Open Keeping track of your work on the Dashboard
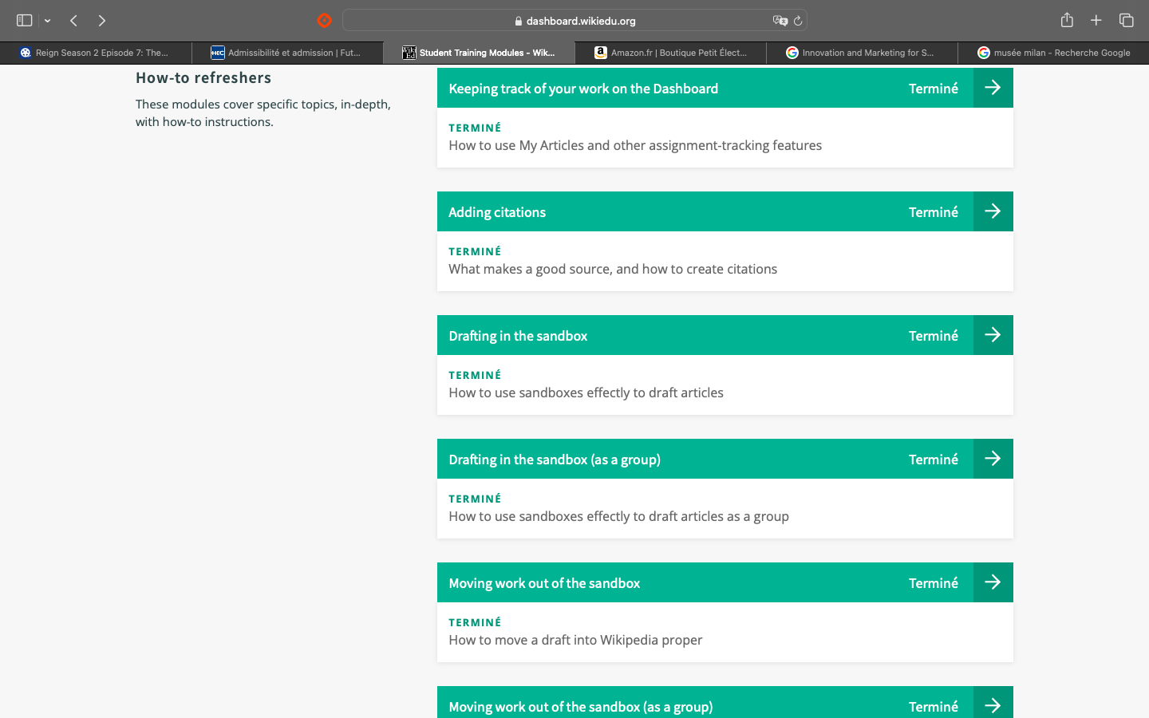The width and height of the screenshot is (1149, 718). 583,89
